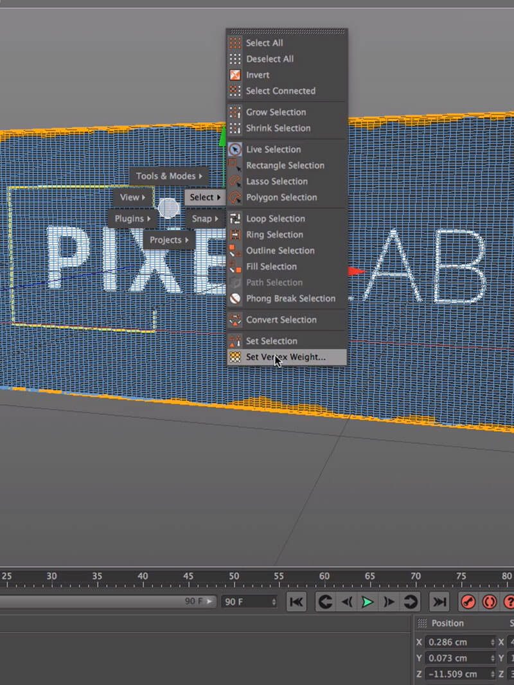The image size is (514, 685).
Task: Expand the Select submenu
Action: (205, 197)
